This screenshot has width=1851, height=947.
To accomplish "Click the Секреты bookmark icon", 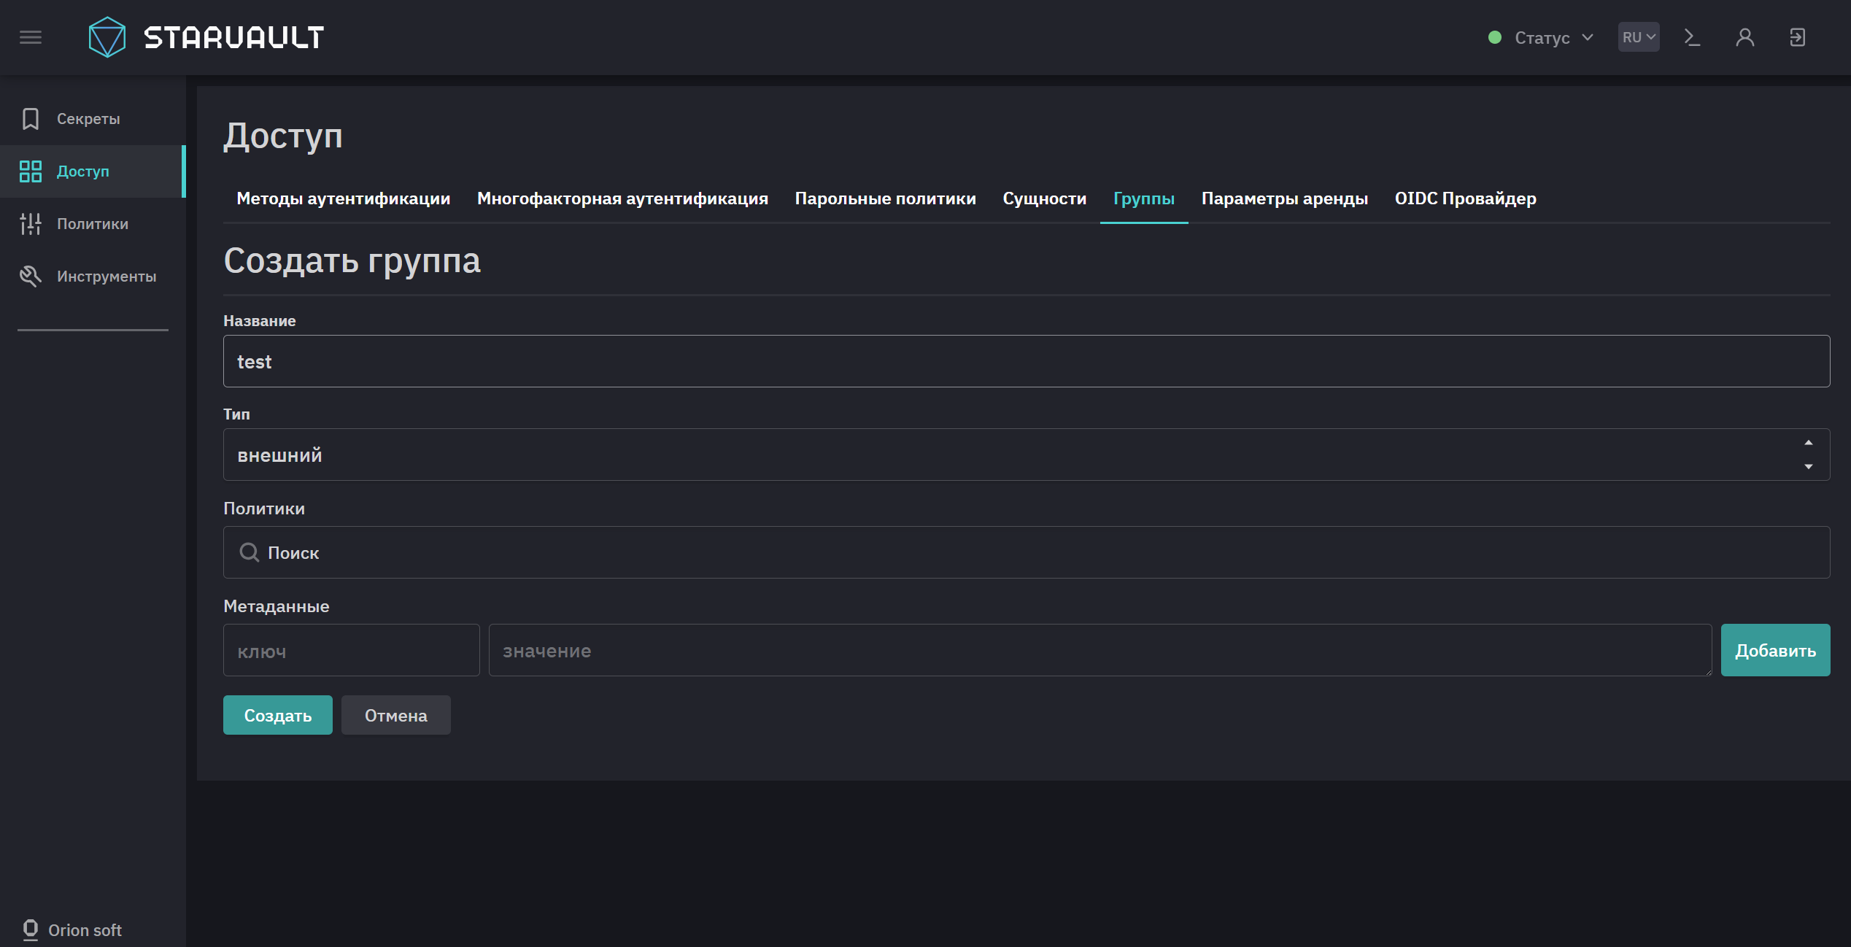I will pos(31,119).
